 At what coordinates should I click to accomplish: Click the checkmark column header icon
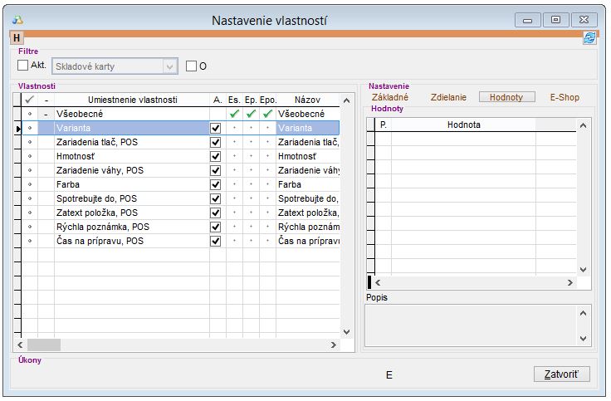click(29, 100)
